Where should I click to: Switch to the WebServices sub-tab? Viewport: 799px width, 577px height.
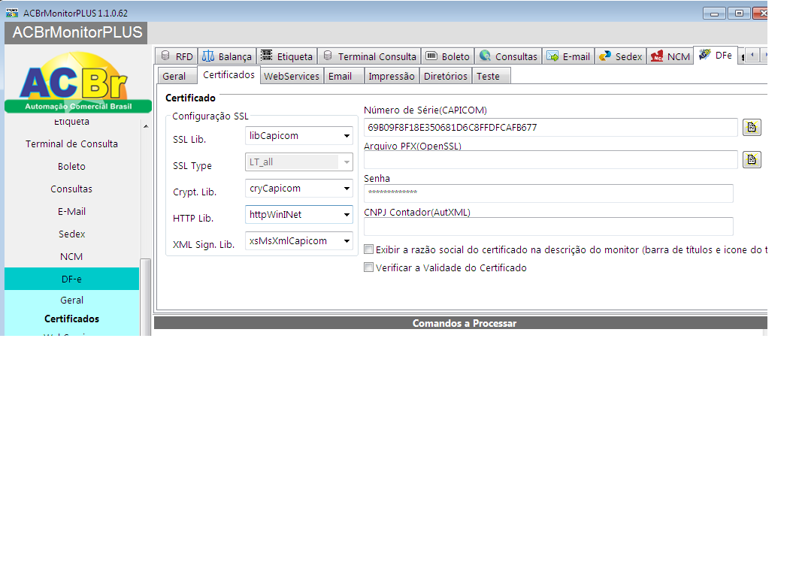pos(292,76)
